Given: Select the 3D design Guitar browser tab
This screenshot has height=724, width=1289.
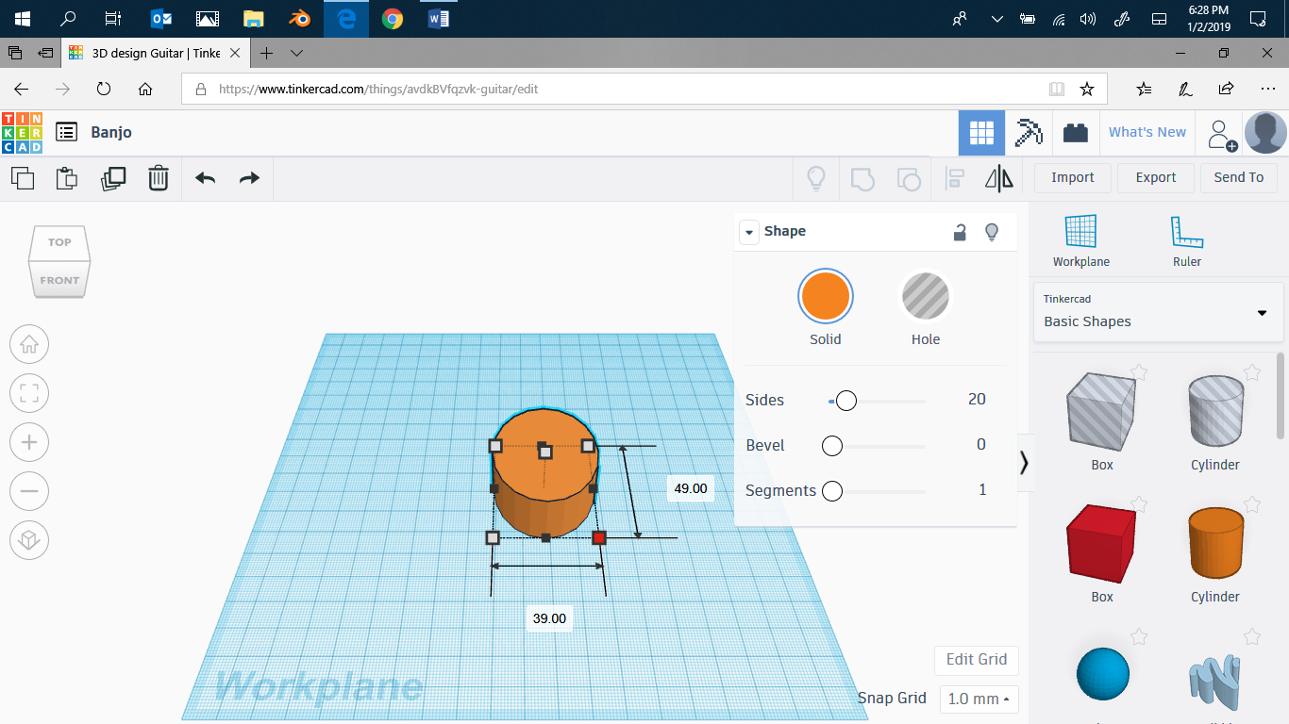Looking at the screenshot, I should click(x=156, y=53).
